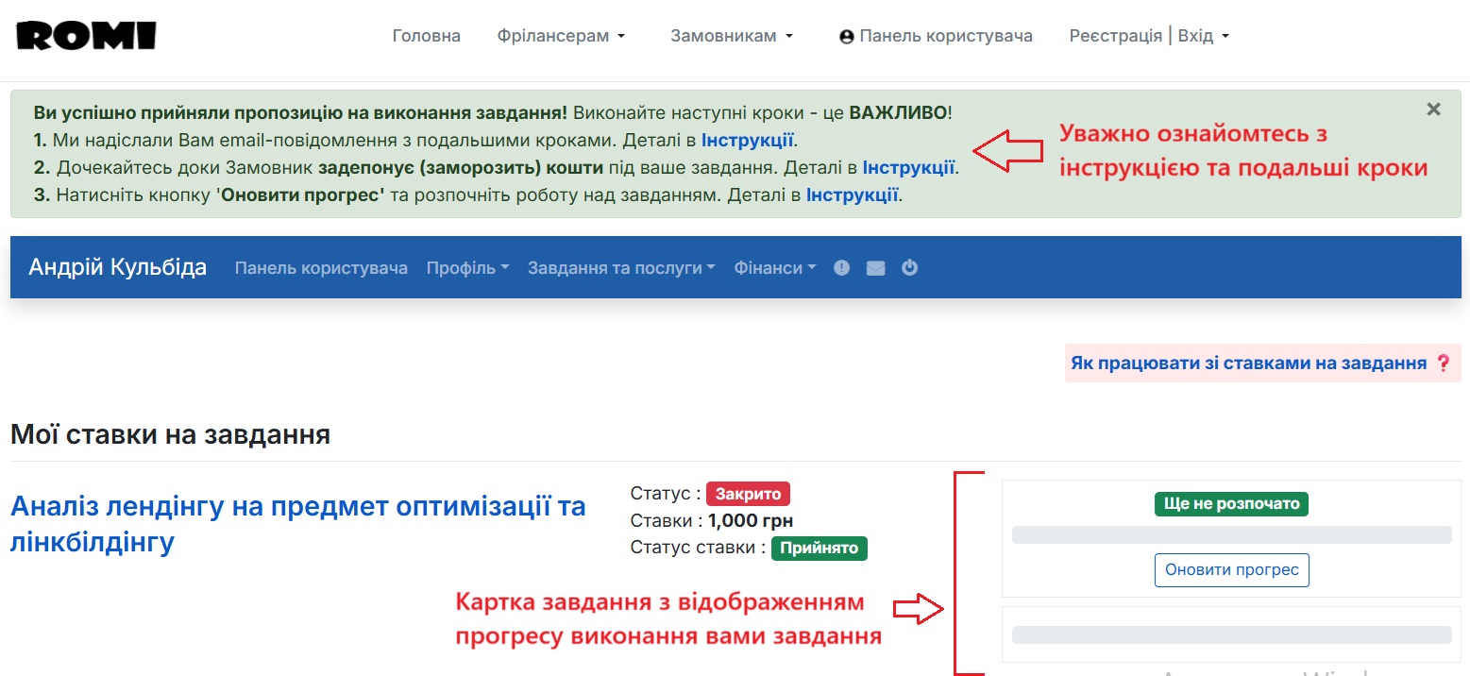The height and width of the screenshot is (676, 1470).
Task: Open 'Завдання та послуги' menu item
Action: 619,267
